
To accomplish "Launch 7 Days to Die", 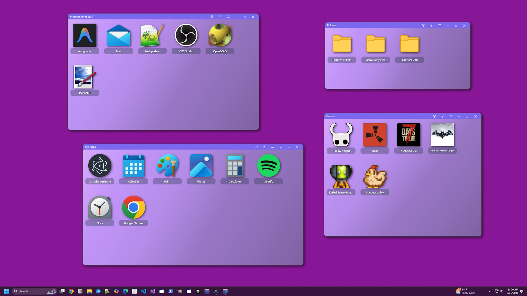I will click(x=408, y=135).
